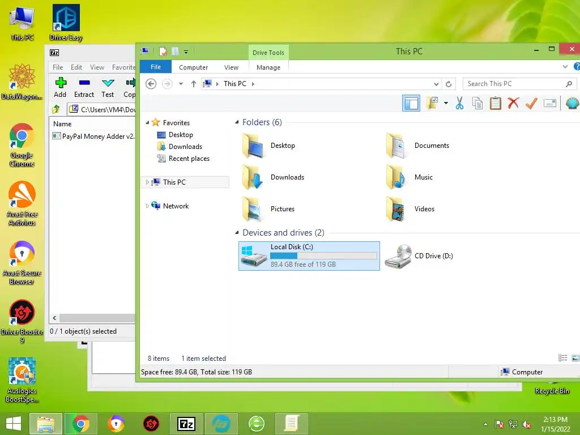Select PayPal Money Adder file in 7-Zip
Screen dimensions: 580x435
(93, 136)
